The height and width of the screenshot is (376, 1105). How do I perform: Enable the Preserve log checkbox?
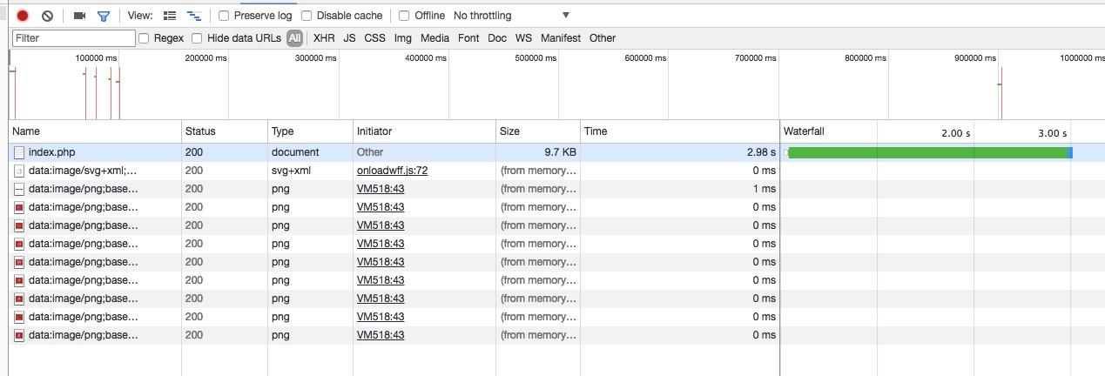(225, 16)
